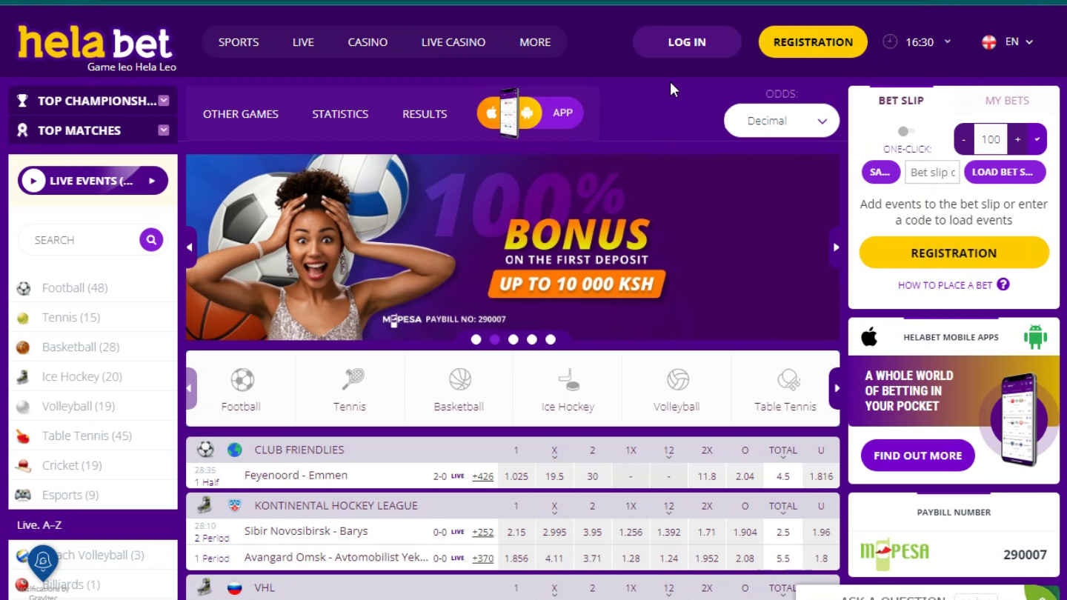Click the Football icon in sports carousel
The image size is (1067, 600).
[x=242, y=380]
